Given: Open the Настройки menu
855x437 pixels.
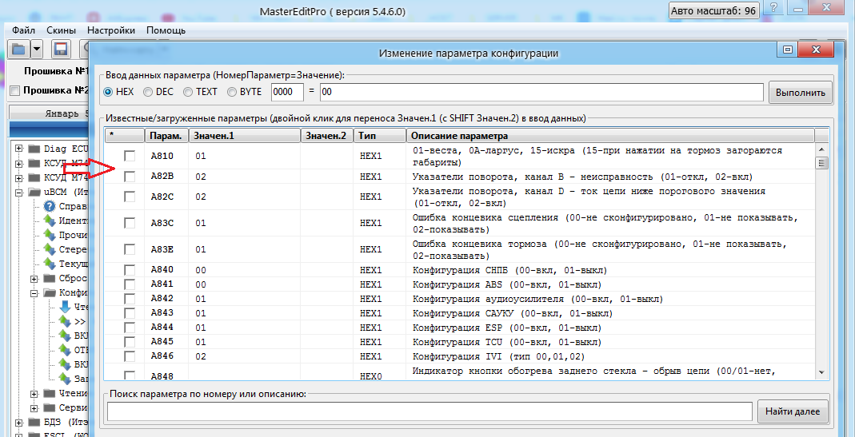Looking at the screenshot, I should click(111, 30).
